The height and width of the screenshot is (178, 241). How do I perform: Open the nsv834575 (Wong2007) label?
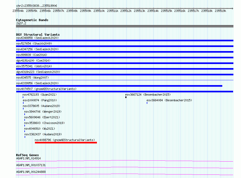(32, 78)
